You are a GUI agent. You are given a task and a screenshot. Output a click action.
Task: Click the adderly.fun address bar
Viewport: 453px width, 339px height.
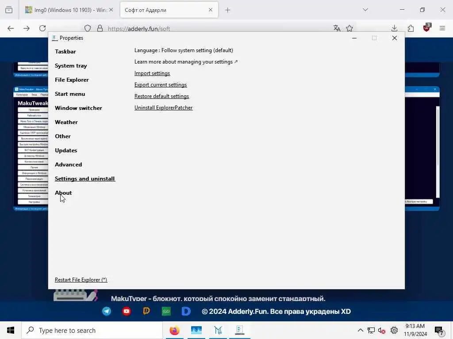(x=138, y=29)
